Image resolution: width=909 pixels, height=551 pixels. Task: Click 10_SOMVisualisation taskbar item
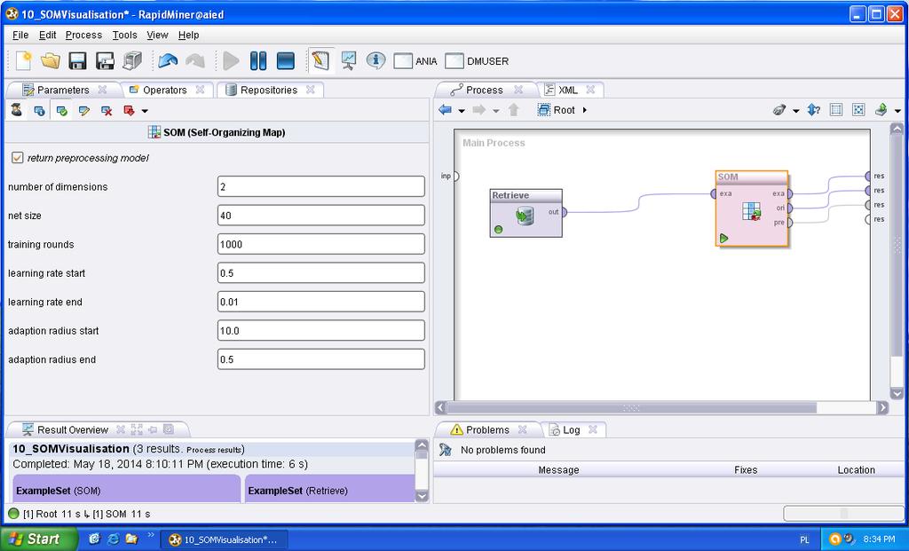223,539
